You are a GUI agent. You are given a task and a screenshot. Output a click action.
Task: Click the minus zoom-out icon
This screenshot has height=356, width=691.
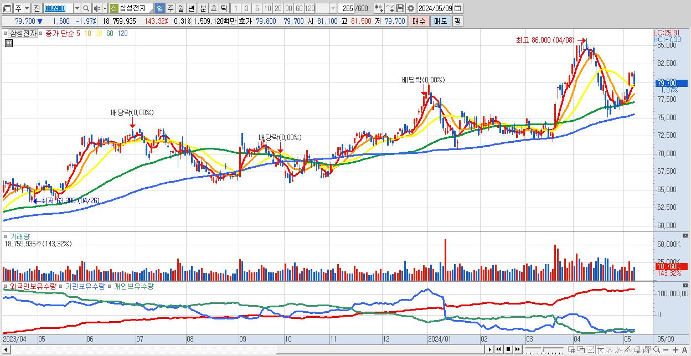click(666, 350)
